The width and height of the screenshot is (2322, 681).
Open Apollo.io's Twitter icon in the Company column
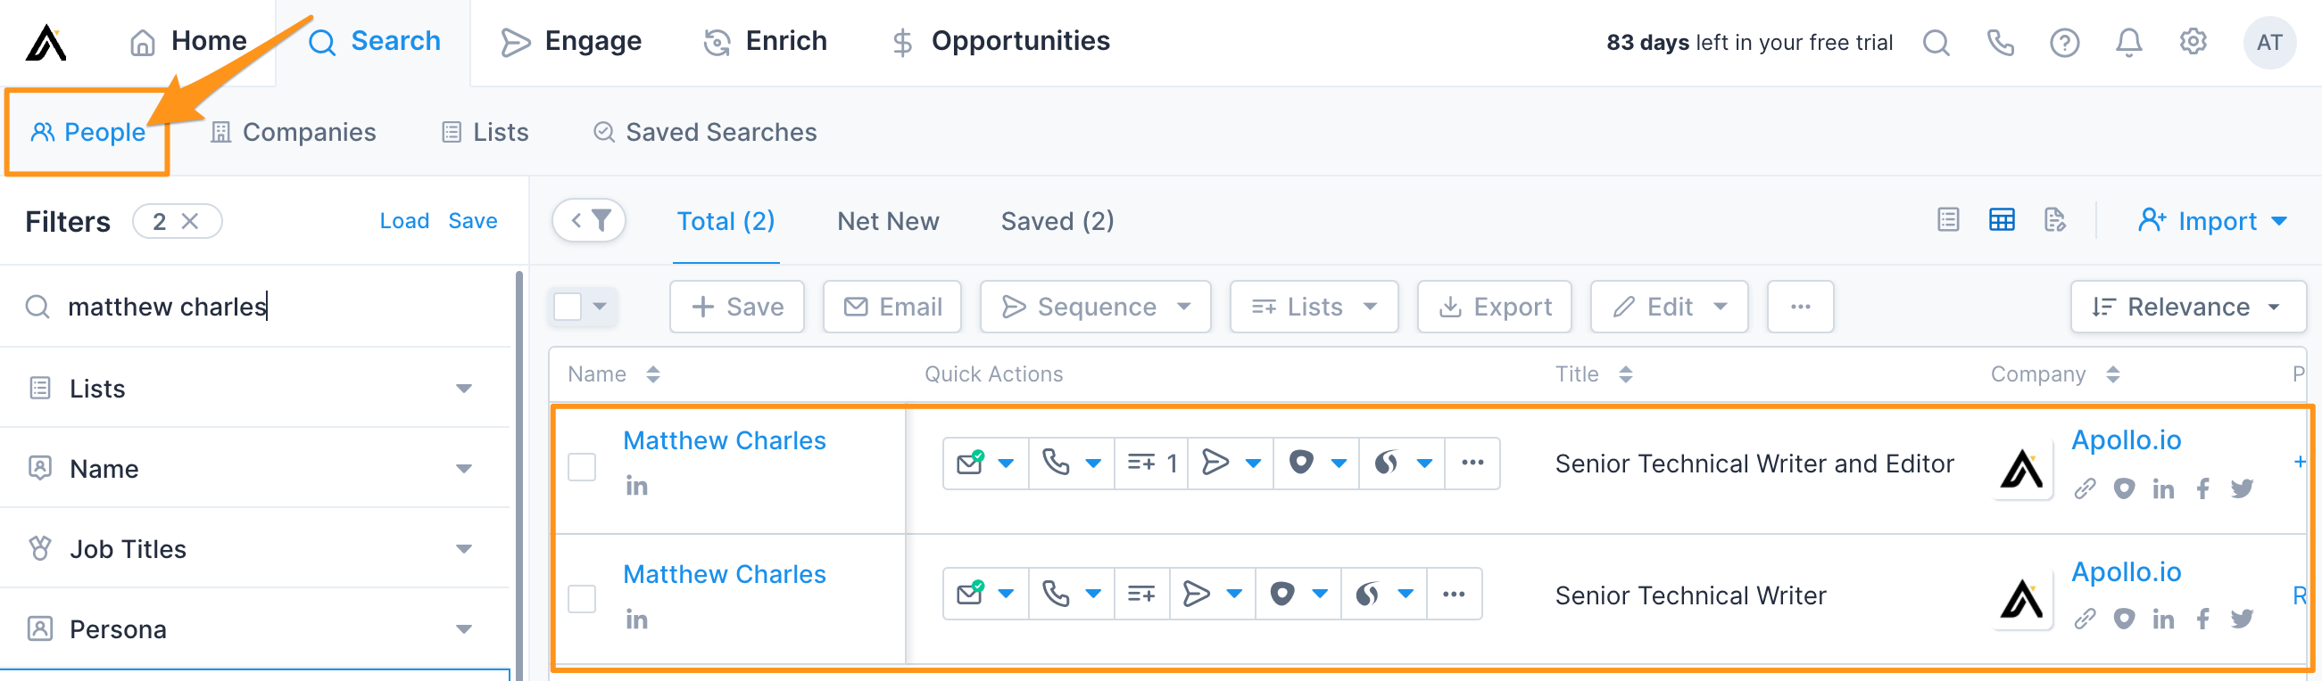[x=2243, y=488]
